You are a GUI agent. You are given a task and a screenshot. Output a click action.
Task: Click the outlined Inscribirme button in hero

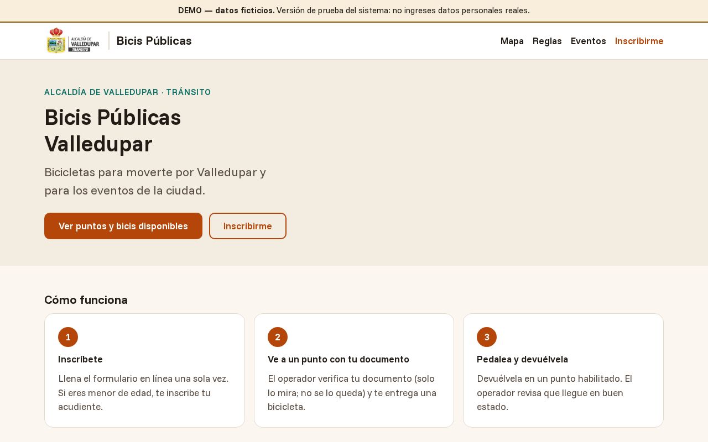point(248,226)
